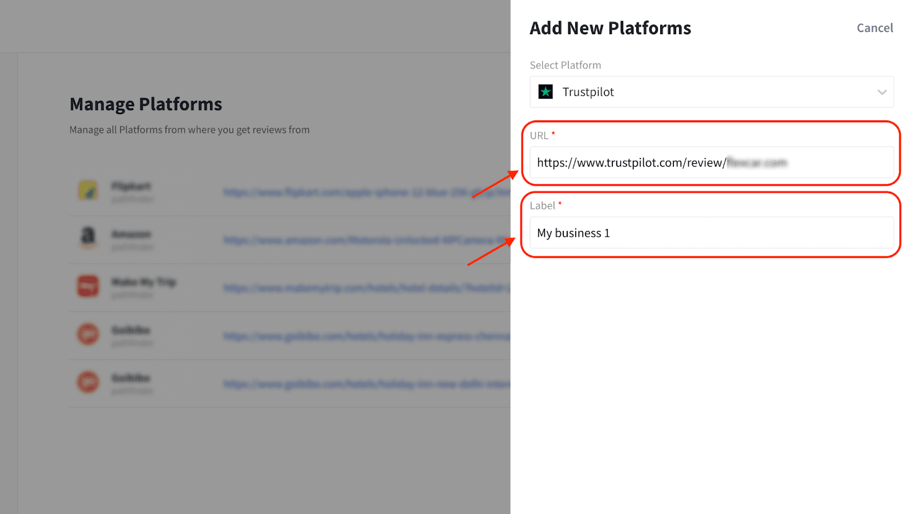Click the Make My Trip red icon
This screenshot has width=913, height=514.
tap(88, 286)
